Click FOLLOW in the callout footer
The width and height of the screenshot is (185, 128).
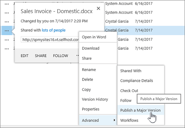(60, 56)
